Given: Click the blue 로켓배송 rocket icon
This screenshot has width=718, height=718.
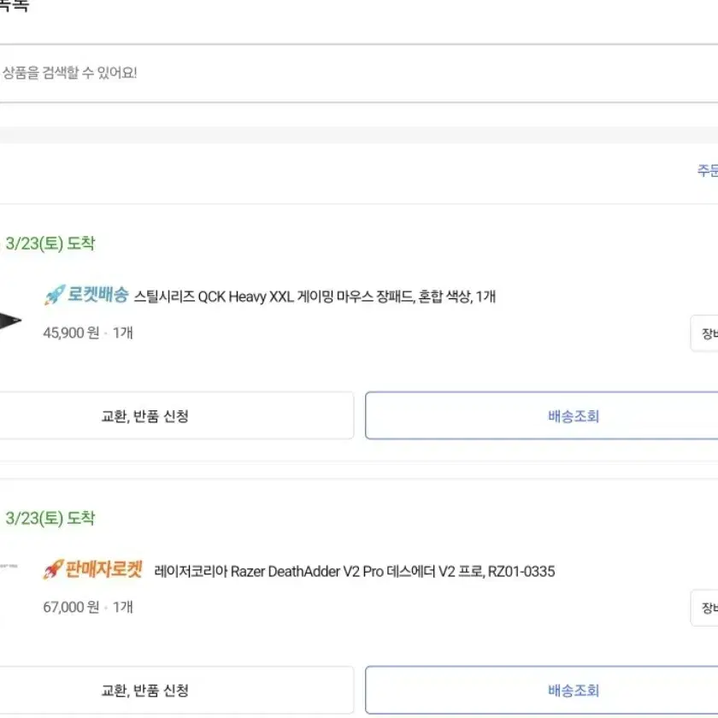Looking at the screenshot, I should pyautogui.click(x=55, y=295).
